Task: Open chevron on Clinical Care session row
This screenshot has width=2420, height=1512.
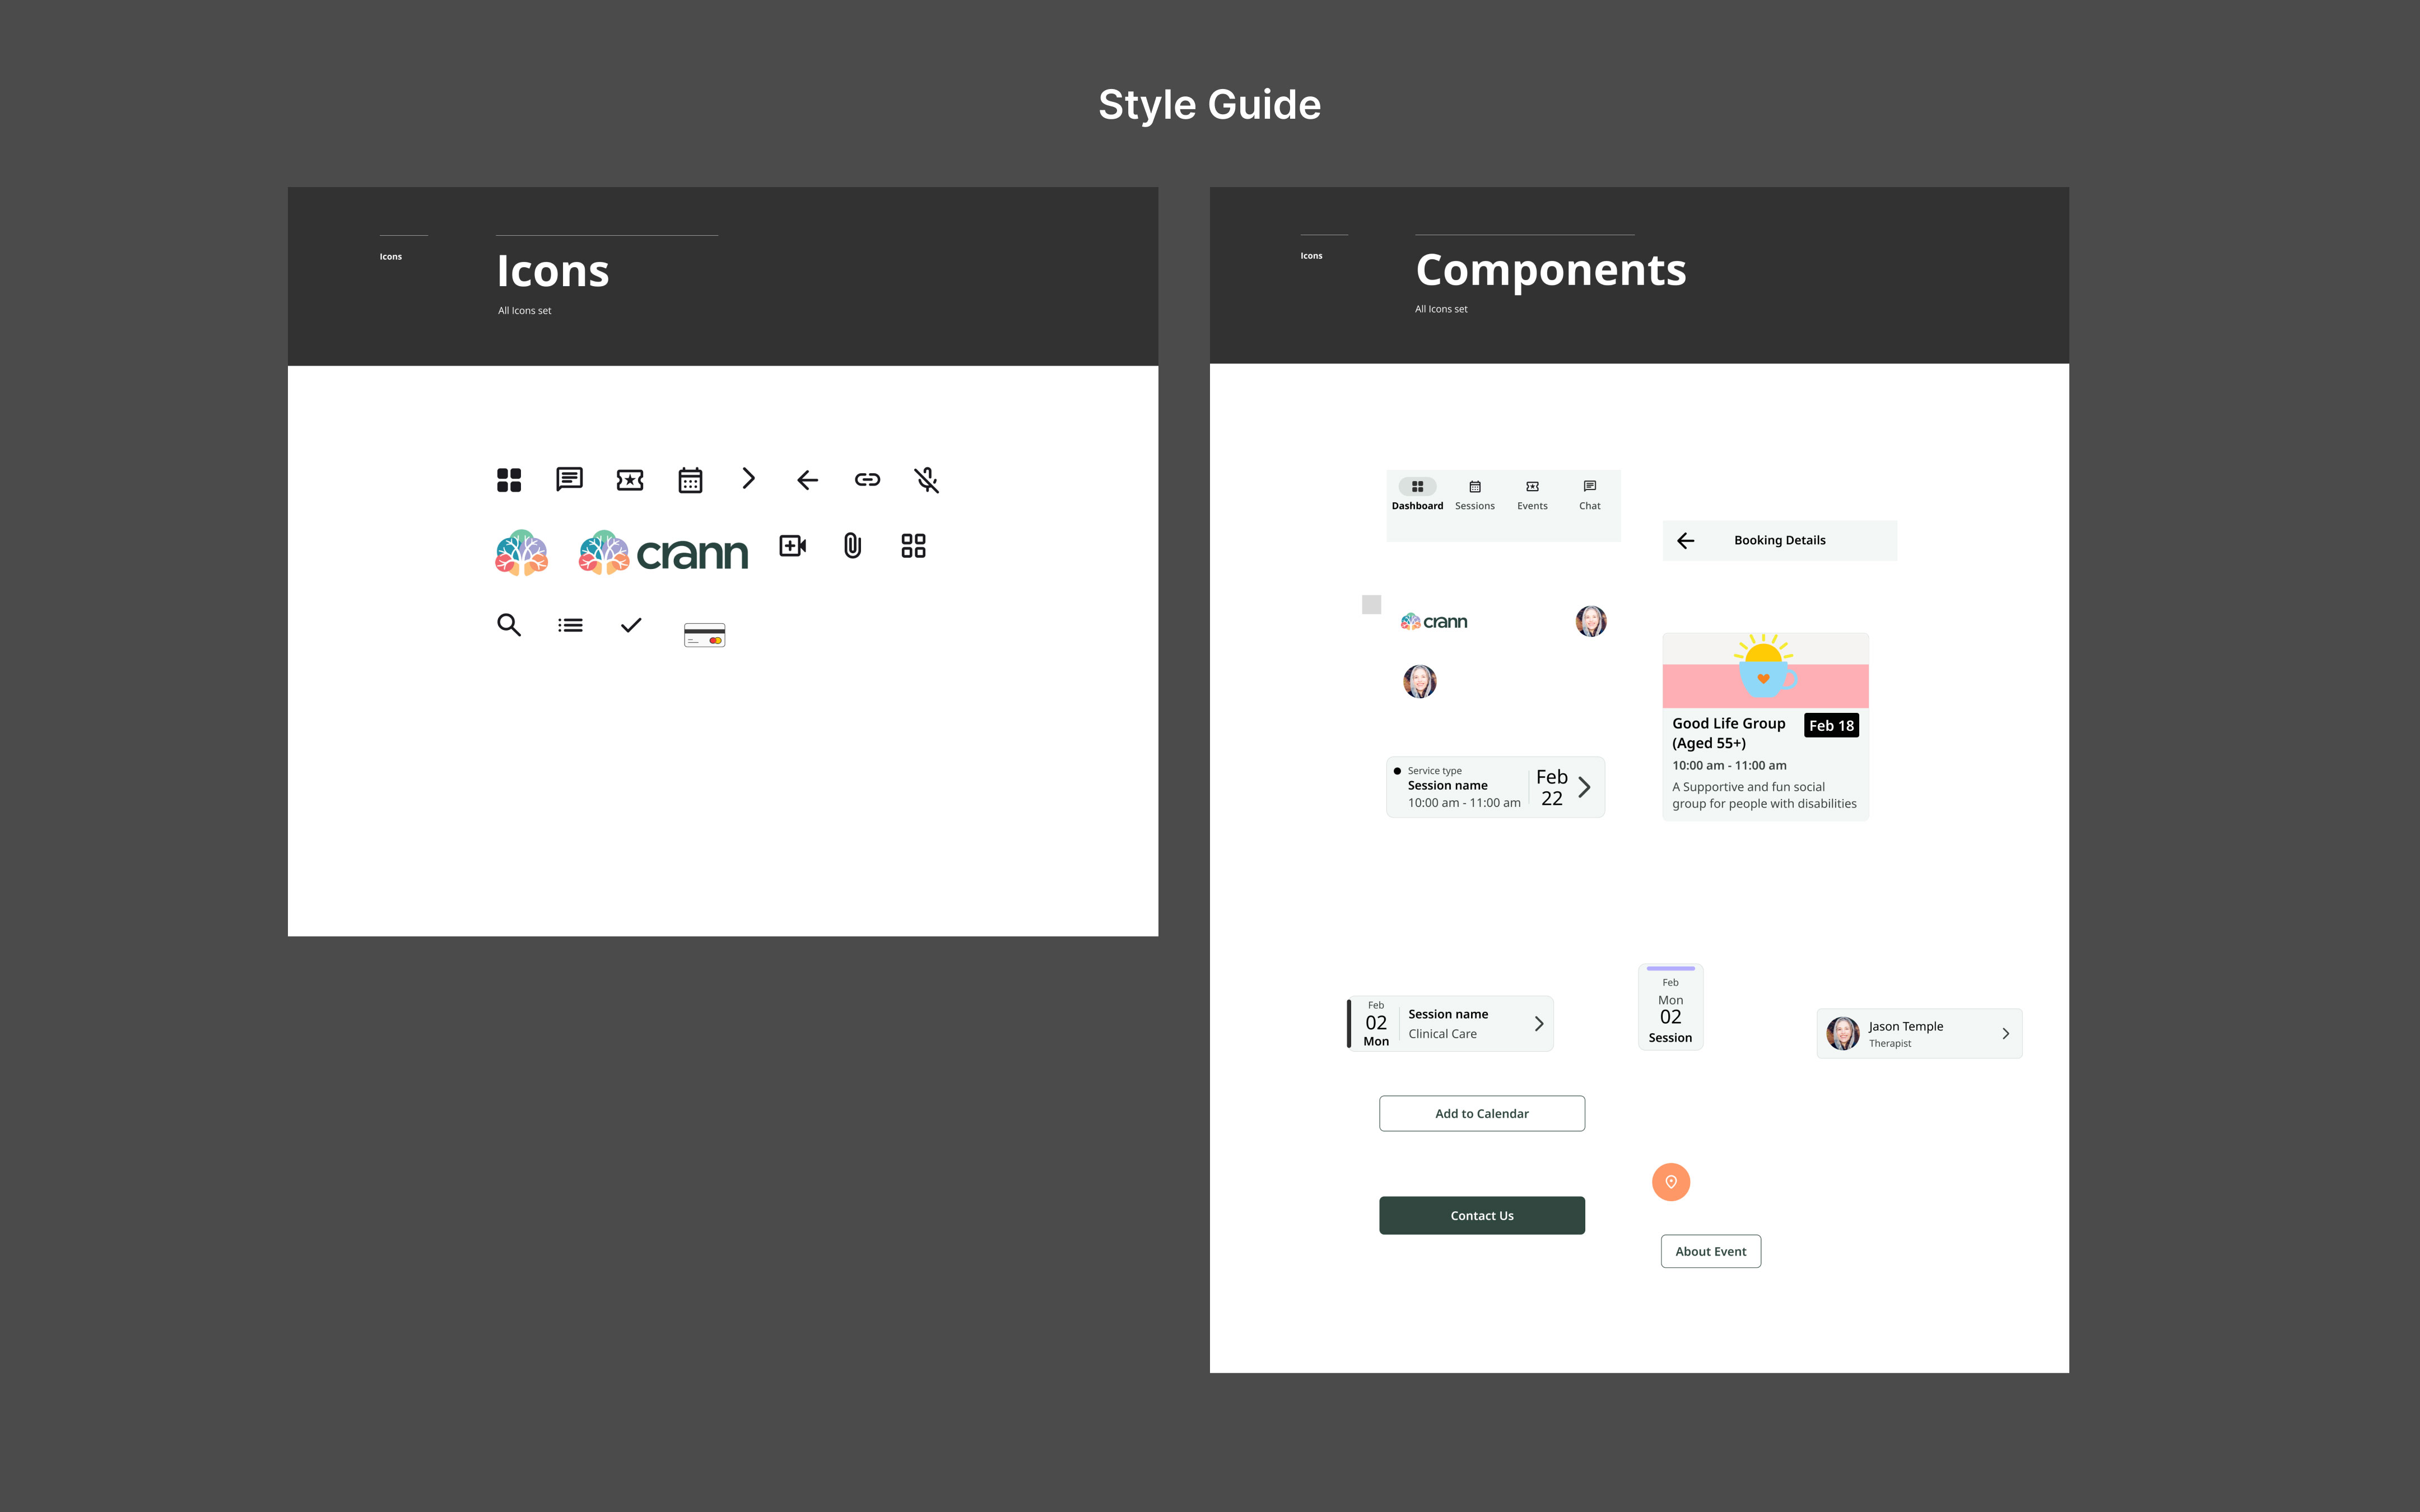Action: pyautogui.click(x=1539, y=1023)
